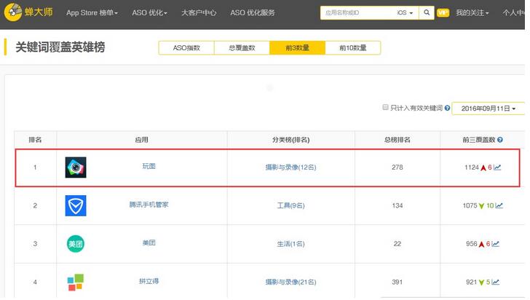Open the 美团 app link
The height and width of the screenshot is (300, 530).
pos(149,243)
